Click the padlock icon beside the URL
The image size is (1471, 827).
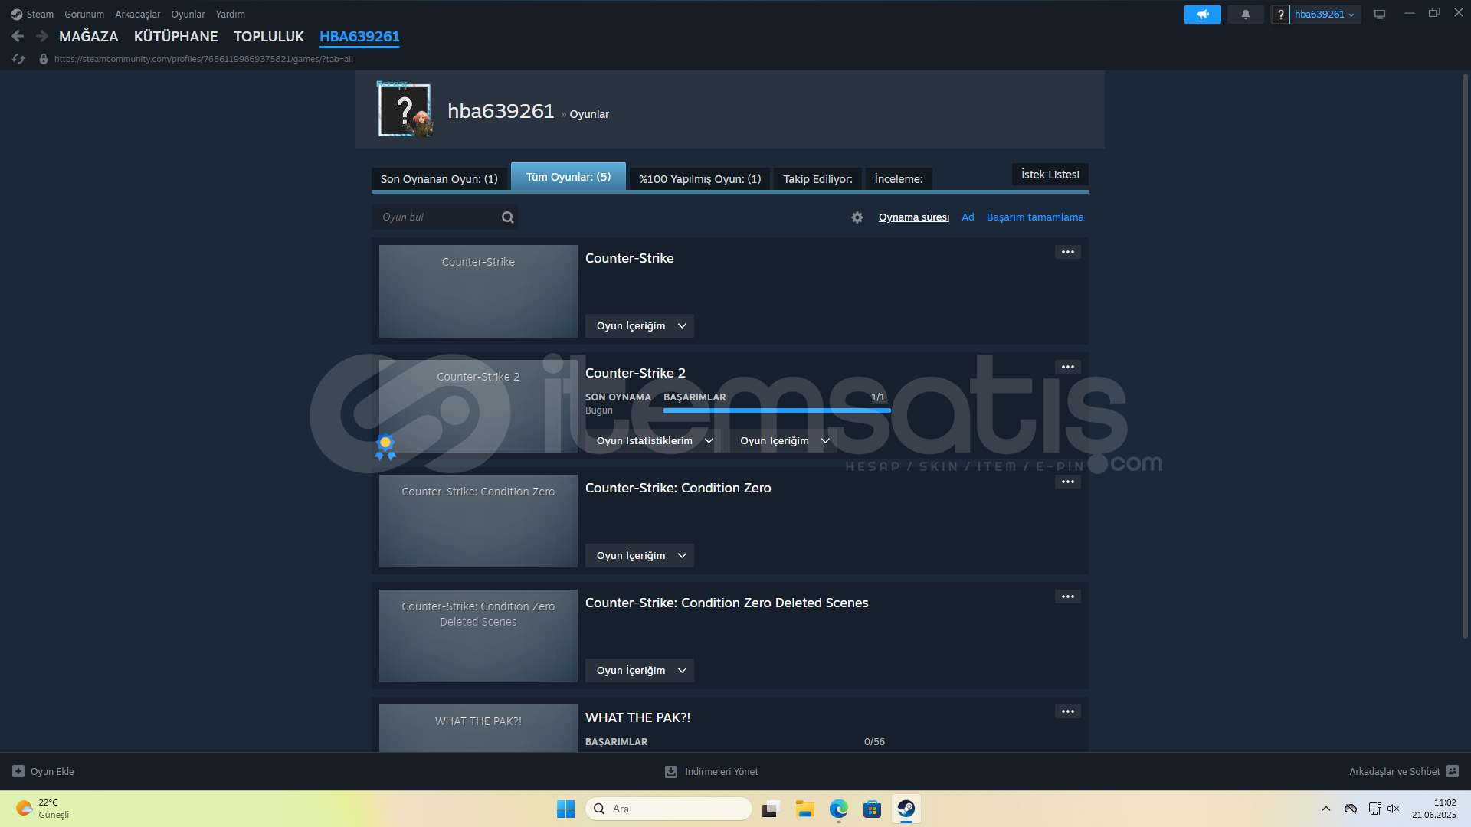click(x=44, y=59)
